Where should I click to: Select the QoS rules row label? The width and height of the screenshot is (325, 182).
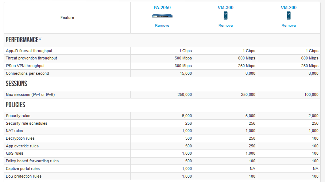tap(15, 154)
